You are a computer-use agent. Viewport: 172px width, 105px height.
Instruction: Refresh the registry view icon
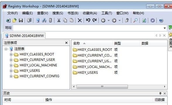(x=144, y=20)
